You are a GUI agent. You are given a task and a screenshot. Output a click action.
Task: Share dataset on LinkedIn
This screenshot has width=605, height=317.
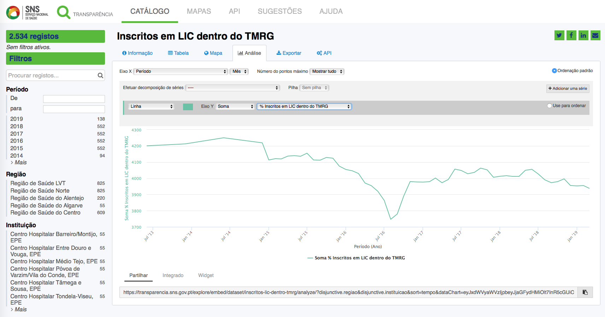click(x=583, y=35)
